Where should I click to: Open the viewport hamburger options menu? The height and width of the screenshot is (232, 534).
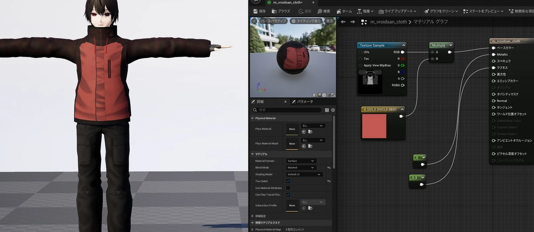[254, 21]
